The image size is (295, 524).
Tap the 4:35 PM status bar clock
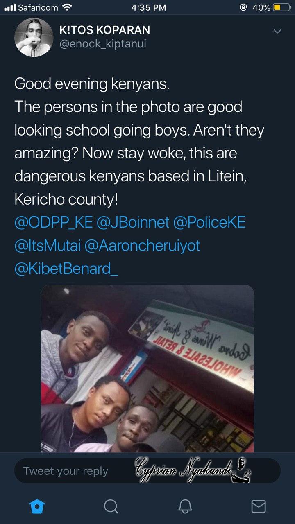[149, 7]
